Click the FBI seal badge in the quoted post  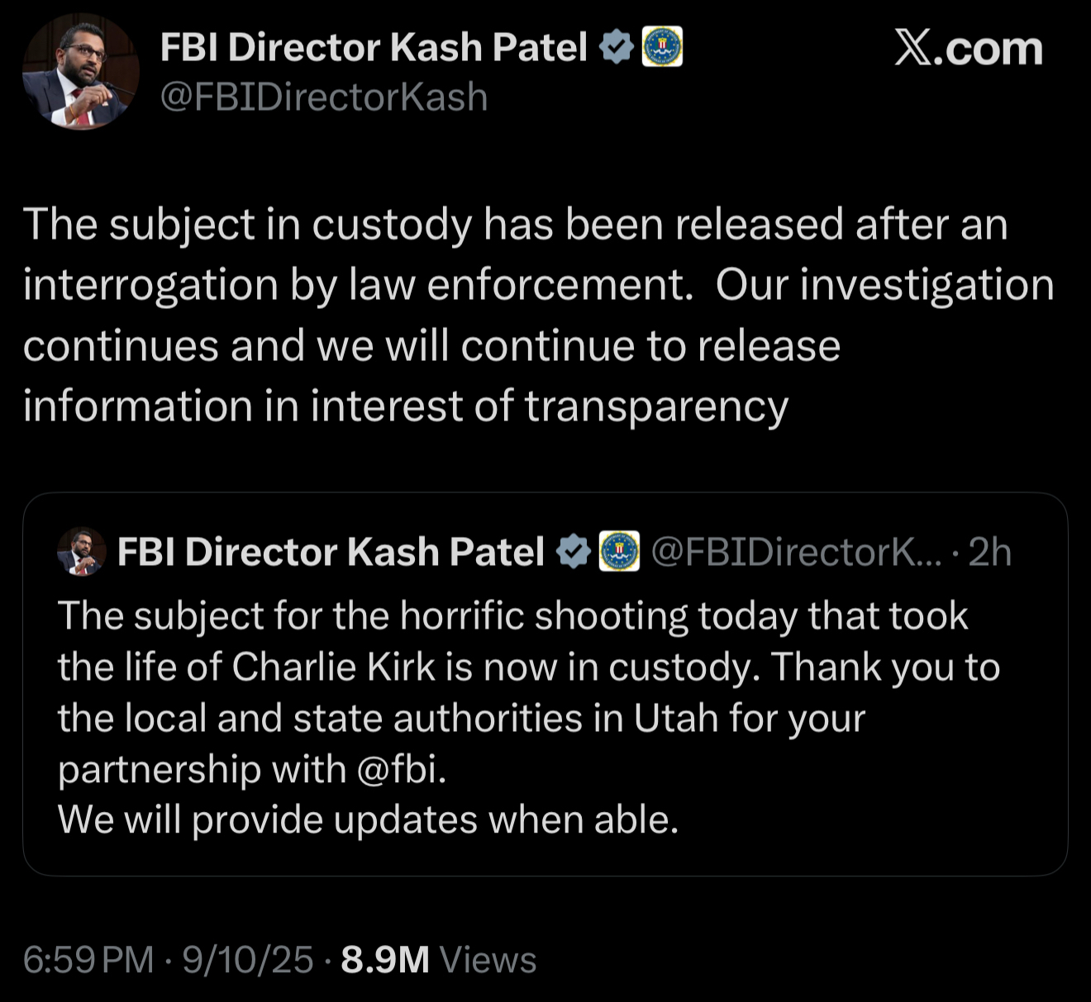pyautogui.click(x=619, y=552)
